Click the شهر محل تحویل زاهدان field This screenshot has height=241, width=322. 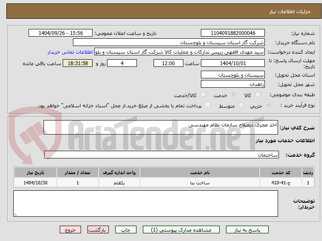coord(233,84)
